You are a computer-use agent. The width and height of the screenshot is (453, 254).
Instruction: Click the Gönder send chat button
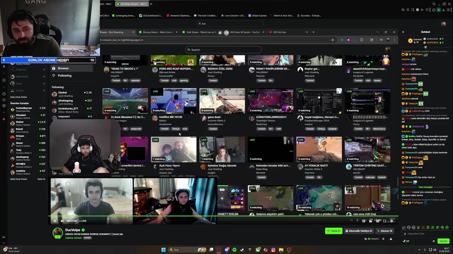(443, 241)
